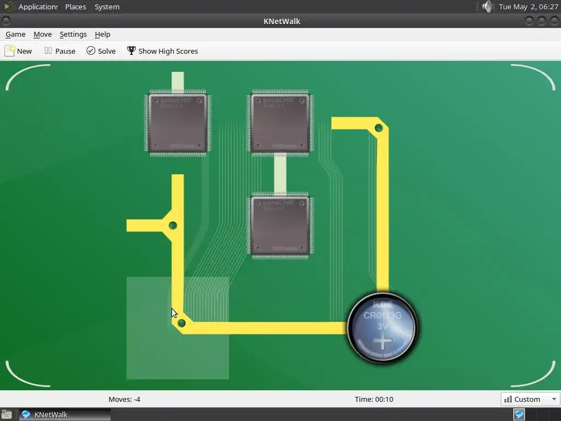Select KNetWalk taskbar entry
The height and width of the screenshot is (421, 561).
click(65, 414)
